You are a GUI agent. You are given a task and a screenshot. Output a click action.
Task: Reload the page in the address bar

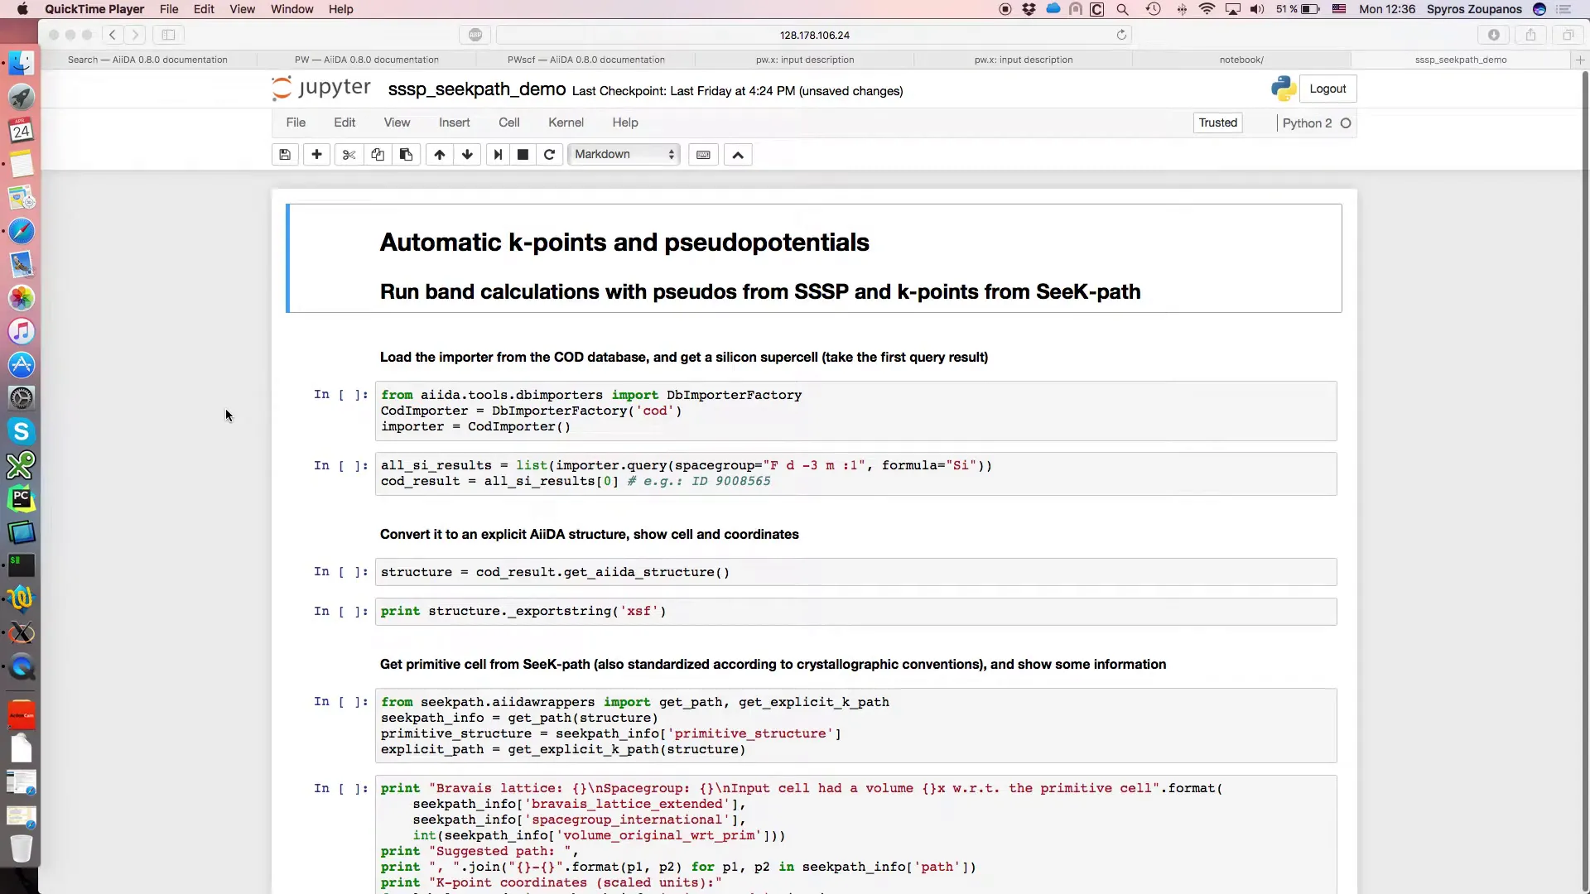[1121, 35]
